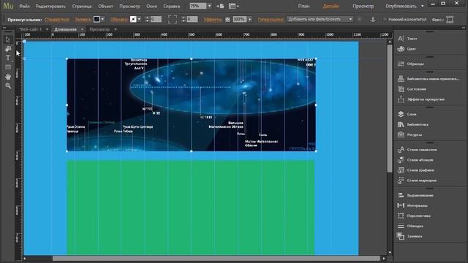The width and height of the screenshot is (468, 263).
Task: Select the Text tool in toolbox
Action: tap(8, 58)
